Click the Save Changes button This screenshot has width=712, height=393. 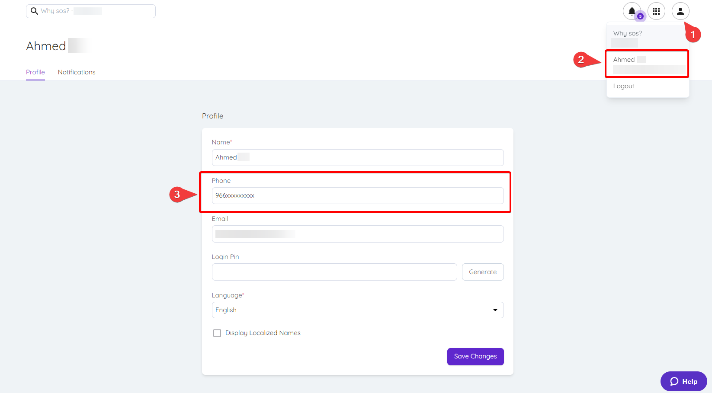point(475,356)
